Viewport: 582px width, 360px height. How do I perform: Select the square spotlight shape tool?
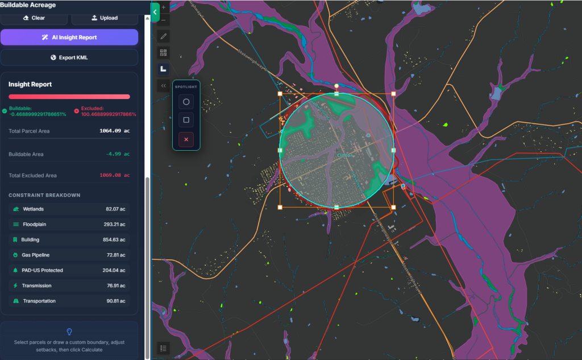186,120
